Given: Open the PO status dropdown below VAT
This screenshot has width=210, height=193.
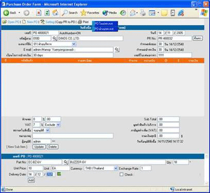Looking at the screenshot, I should tap(48, 131).
